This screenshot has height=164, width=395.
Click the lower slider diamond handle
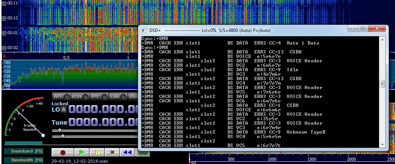63,136
